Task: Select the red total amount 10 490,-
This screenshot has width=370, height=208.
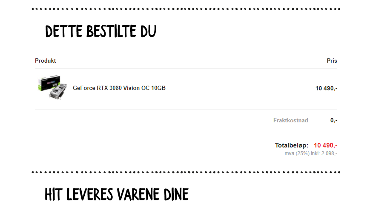Action: click(325, 145)
